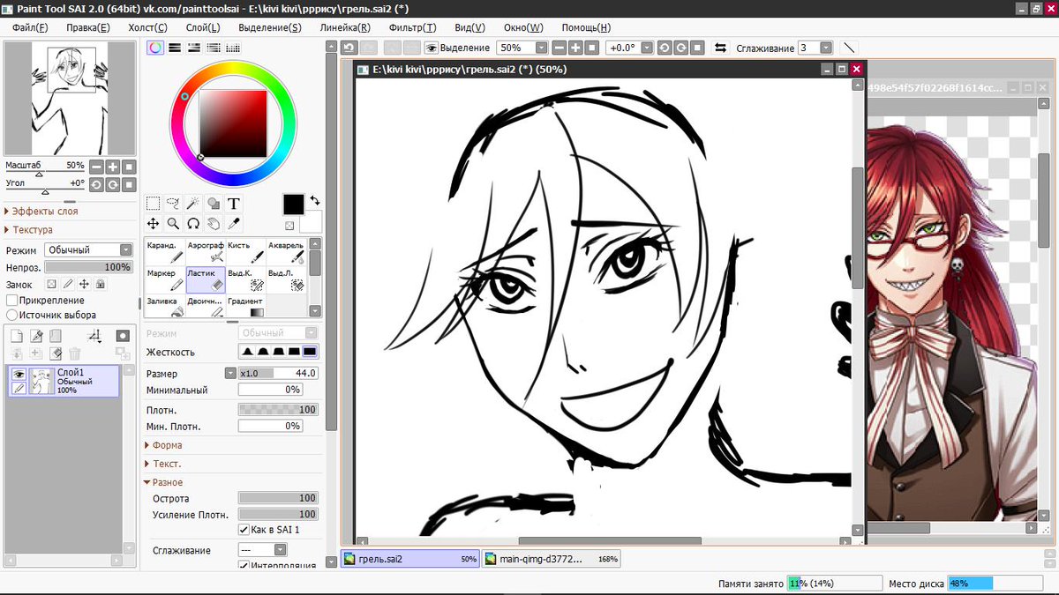Viewport: 1059px width, 595px height.
Task: Select the Выд.К. selection pen tool
Action: 245,279
